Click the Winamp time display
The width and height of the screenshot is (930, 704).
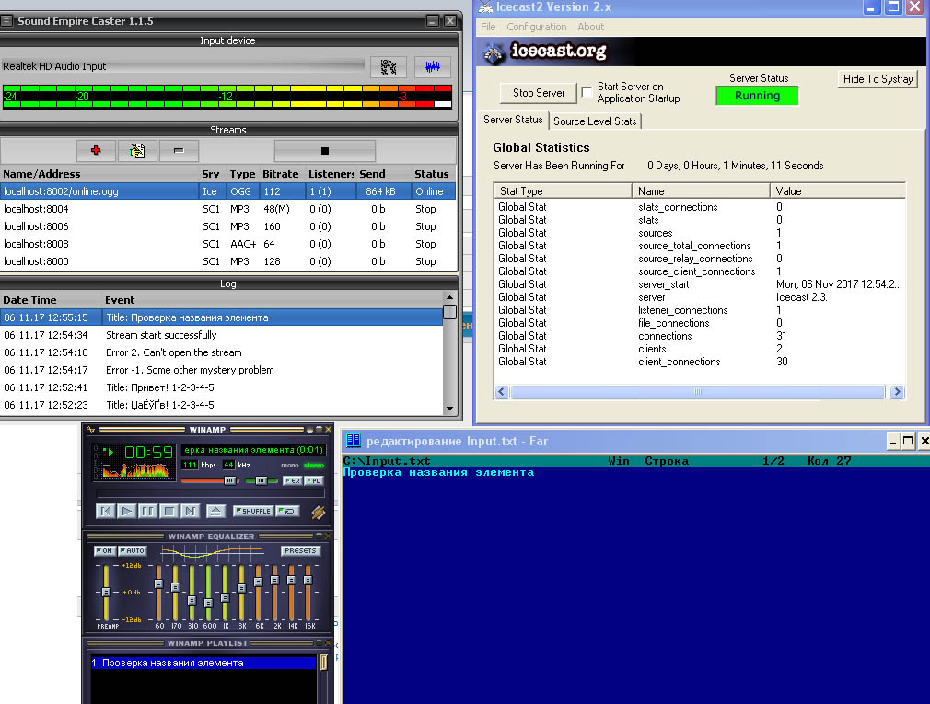(148, 453)
